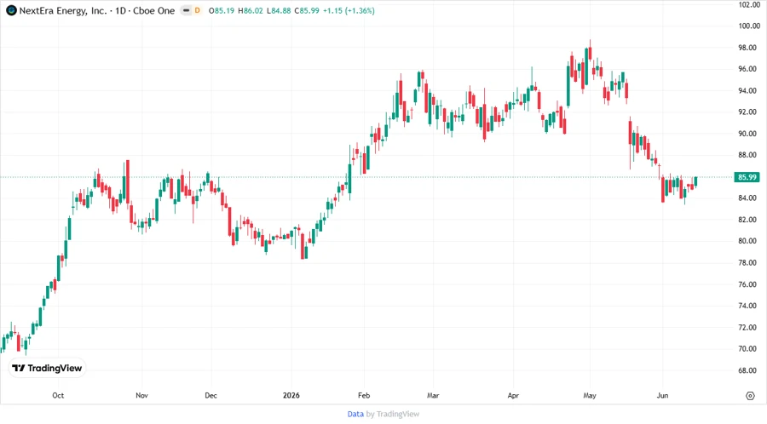Click the open value O85.19
The image size is (767, 424).
tap(221, 10)
